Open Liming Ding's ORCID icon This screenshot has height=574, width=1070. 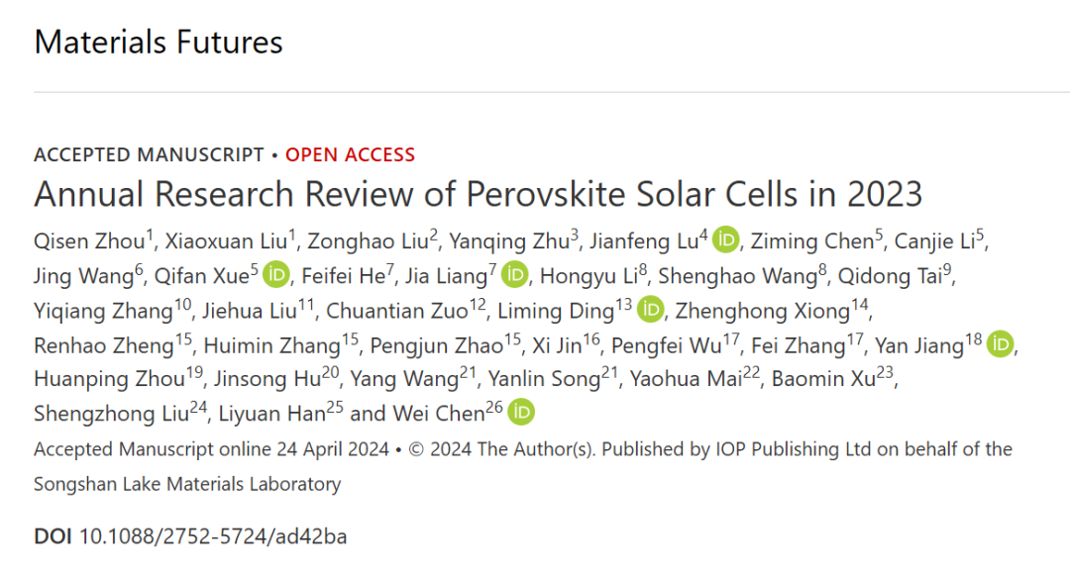coord(650,310)
